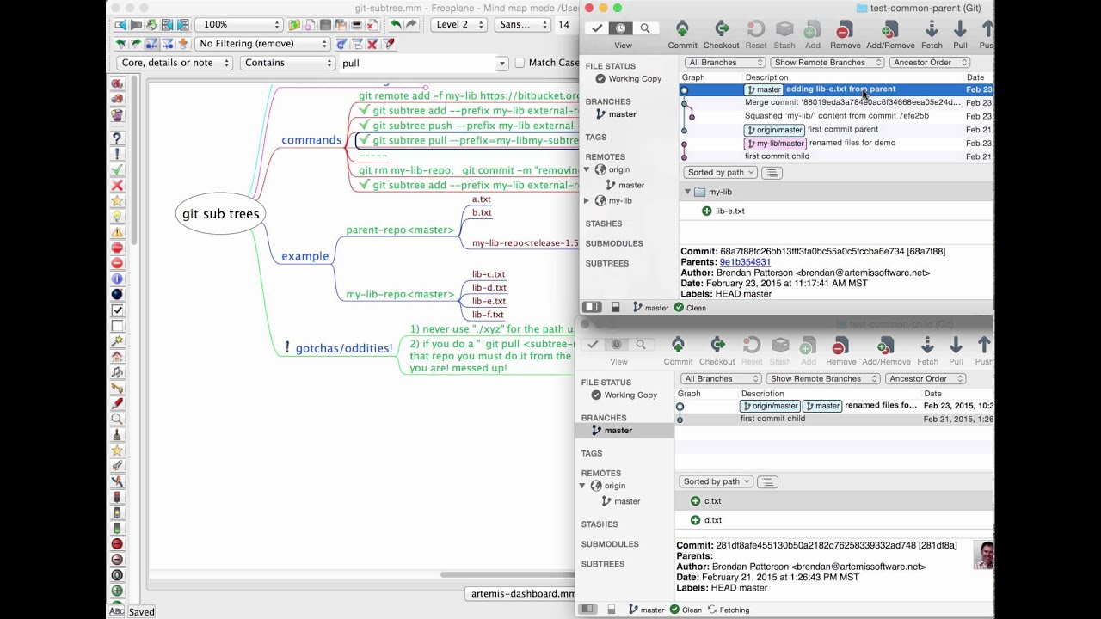Click Commit in test-common-parent window toolbar
The height and width of the screenshot is (619, 1101).
point(682,35)
